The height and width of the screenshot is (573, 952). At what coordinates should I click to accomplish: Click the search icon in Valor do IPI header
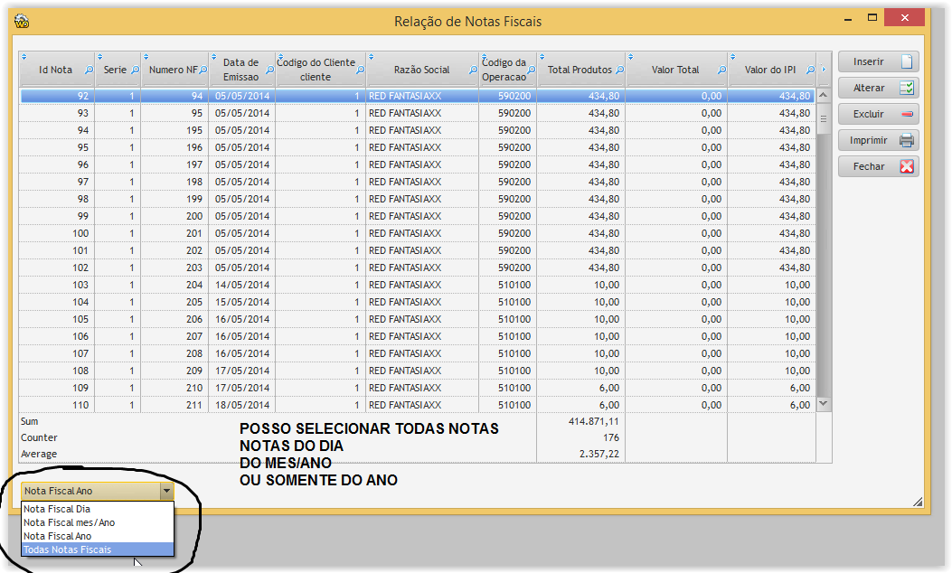pyautogui.click(x=810, y=70)
